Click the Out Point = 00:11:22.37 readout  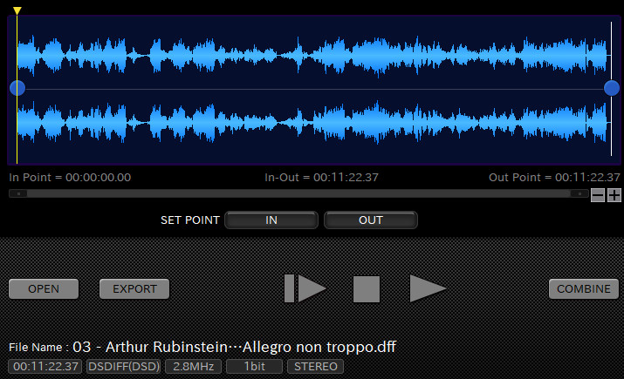click(554, 177)
